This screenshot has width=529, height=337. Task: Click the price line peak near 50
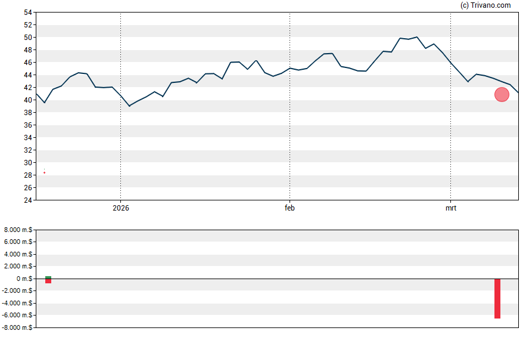[416, 37]
